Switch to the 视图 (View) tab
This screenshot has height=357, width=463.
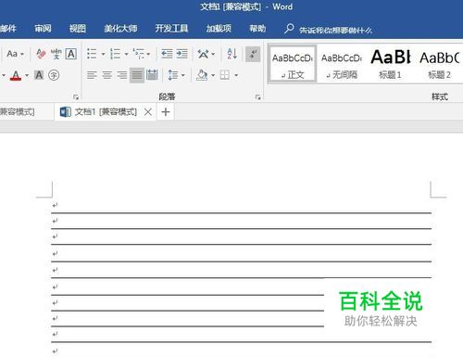[77, 29]
